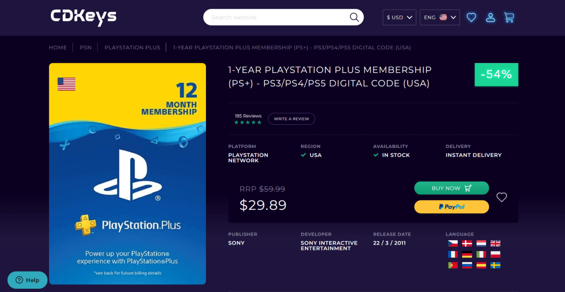Add product to wishlist with heart toggle

click(x=501, y=197)
